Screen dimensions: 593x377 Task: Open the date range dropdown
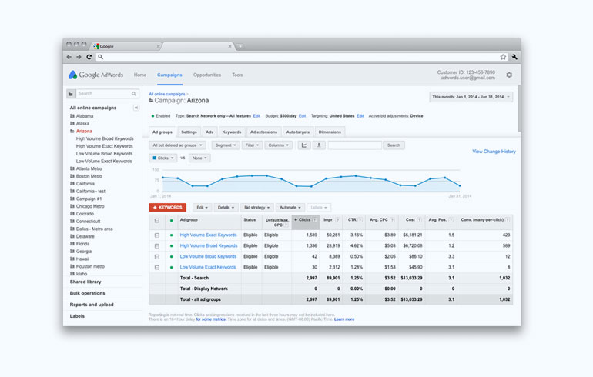coord(471,97)
